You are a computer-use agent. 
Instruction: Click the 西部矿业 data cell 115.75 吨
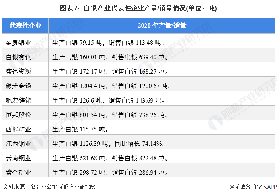(x=81, y=129)
